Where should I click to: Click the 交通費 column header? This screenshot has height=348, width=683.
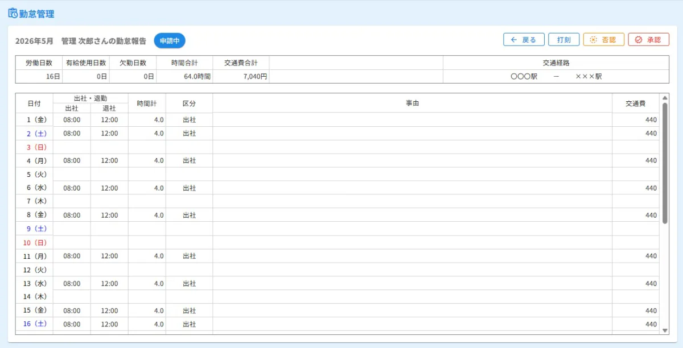tap(636, 103)
